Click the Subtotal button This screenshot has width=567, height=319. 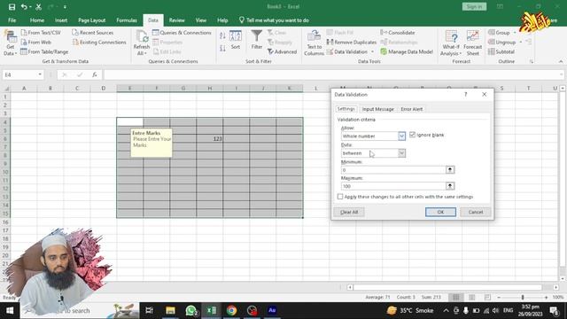pos(501,52)
